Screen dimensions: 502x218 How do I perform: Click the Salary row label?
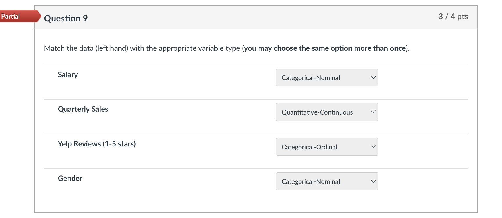[68, 75]
